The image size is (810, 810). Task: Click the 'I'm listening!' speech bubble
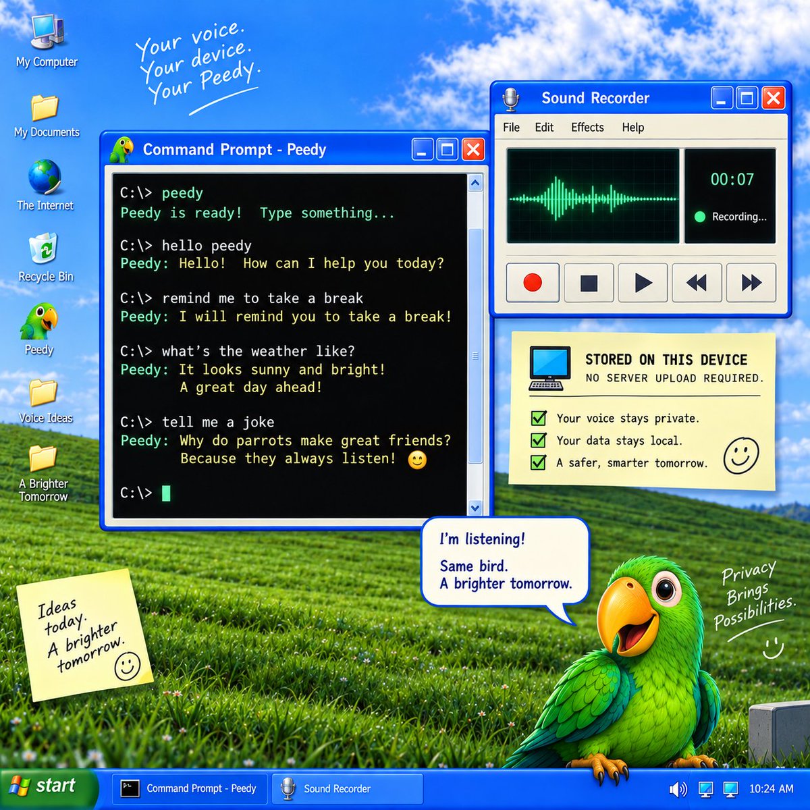click(x=505, y=562)
